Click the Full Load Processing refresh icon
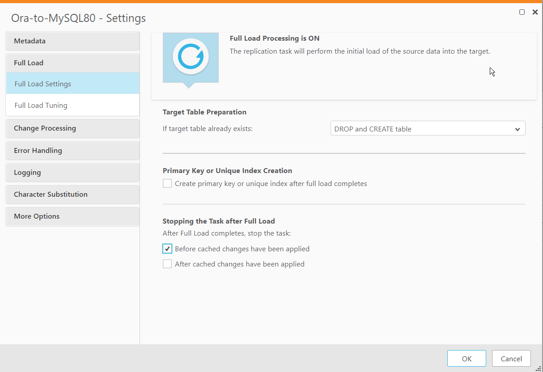Viewport: 543px width, 372px height. click(x=191, y=56)
